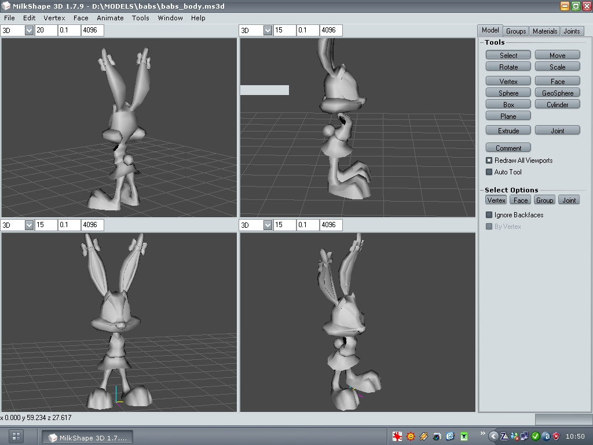Open the Window menu
Image resolution: width=593 pixels, height=445 pixels.
point(170,18)
